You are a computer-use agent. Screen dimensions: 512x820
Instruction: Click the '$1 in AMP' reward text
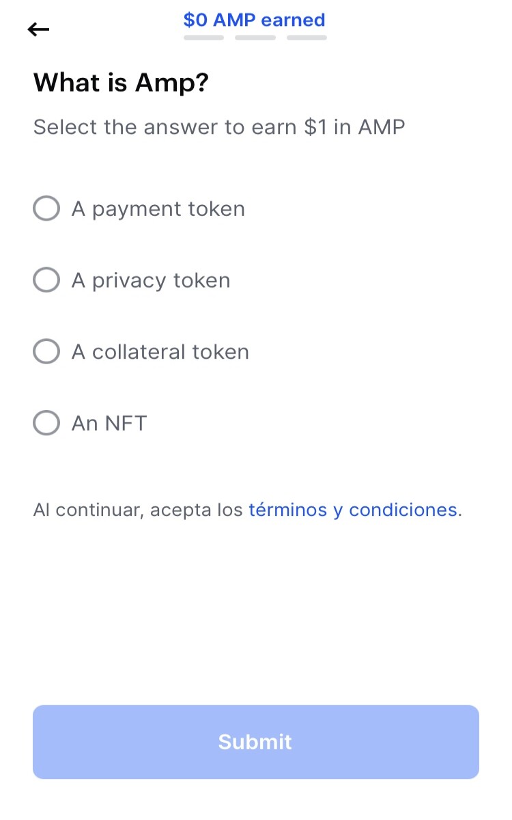(354, 127)
